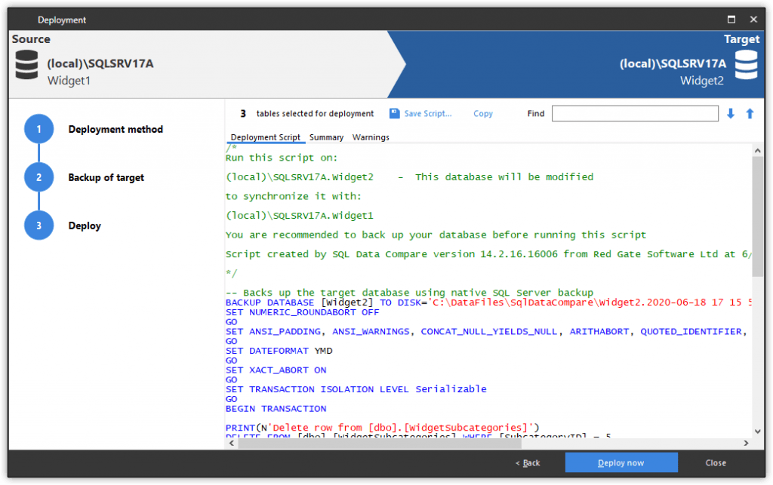The width and height of the screenshot is (773, 485).
Task: Click the Back button
Action: (527, 462)
